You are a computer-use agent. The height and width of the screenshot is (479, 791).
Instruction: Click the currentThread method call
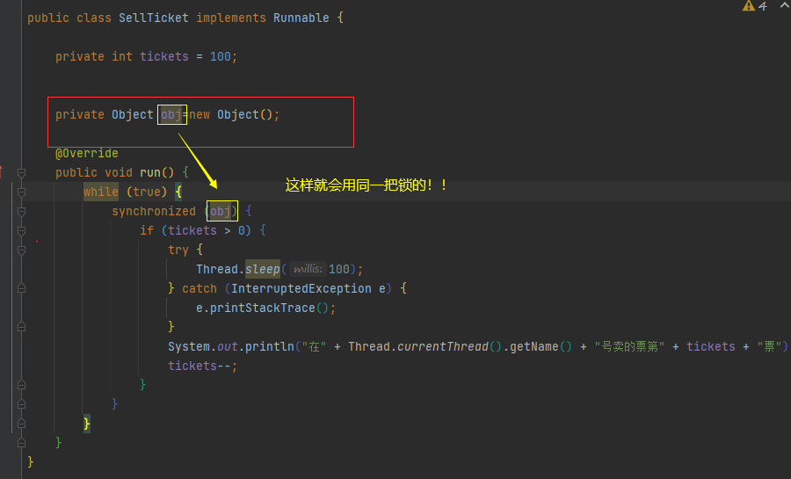coord(443,347)
